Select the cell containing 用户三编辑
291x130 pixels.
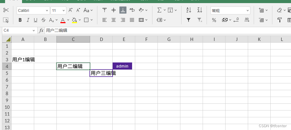point(101,73)
